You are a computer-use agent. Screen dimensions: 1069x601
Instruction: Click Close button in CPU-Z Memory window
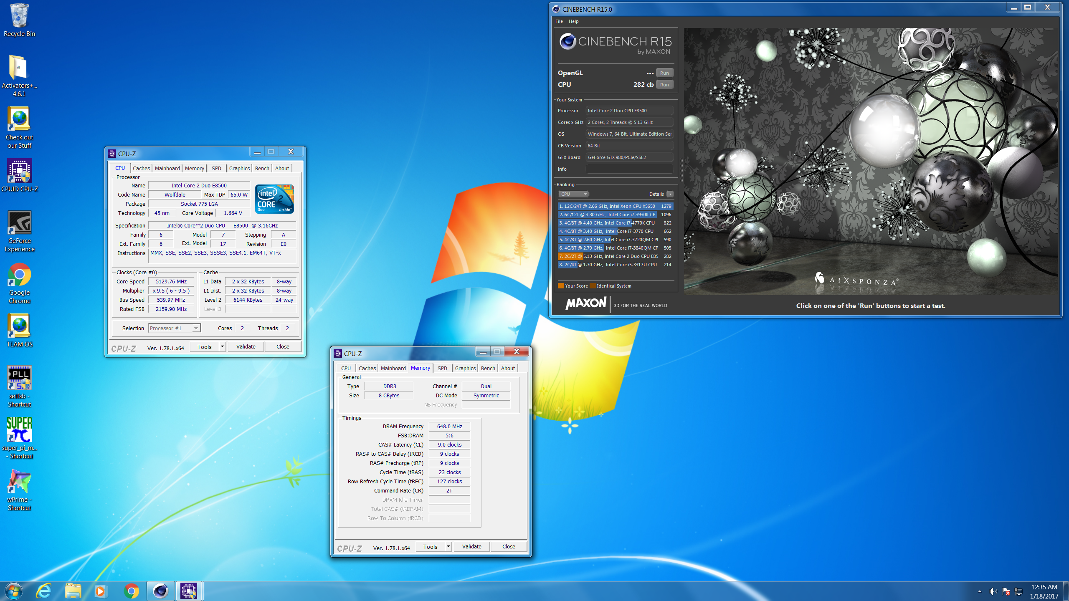pos(509,547)
